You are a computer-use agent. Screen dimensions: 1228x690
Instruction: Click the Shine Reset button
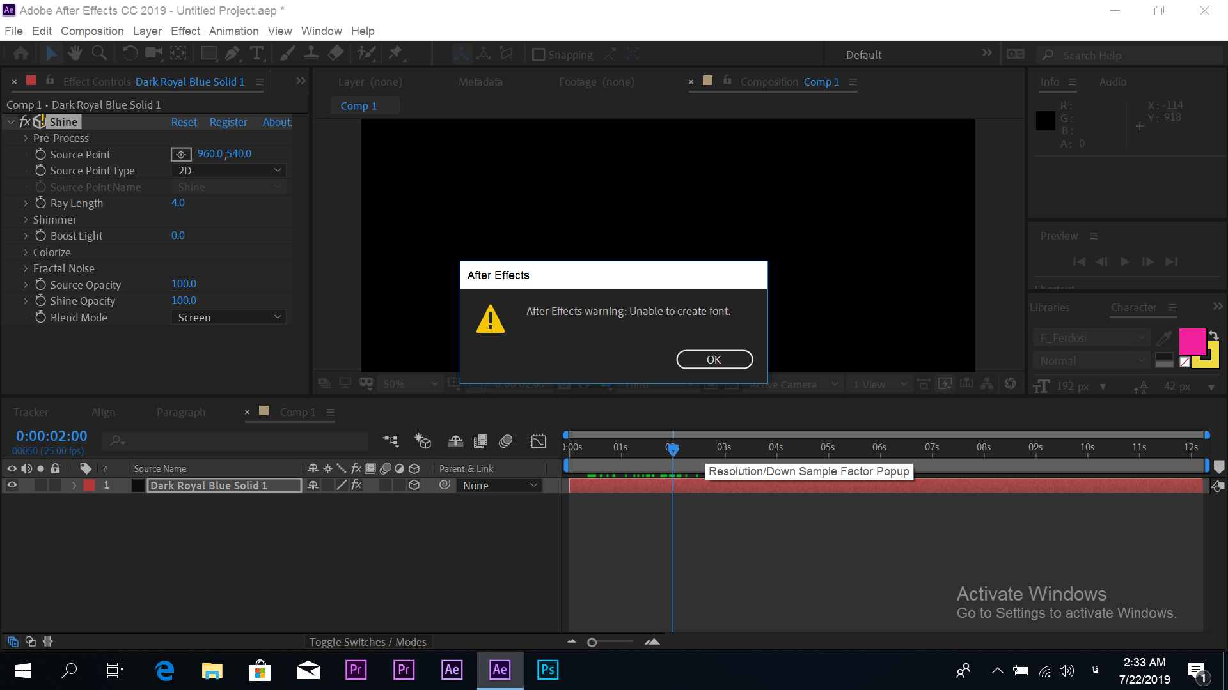183,122
